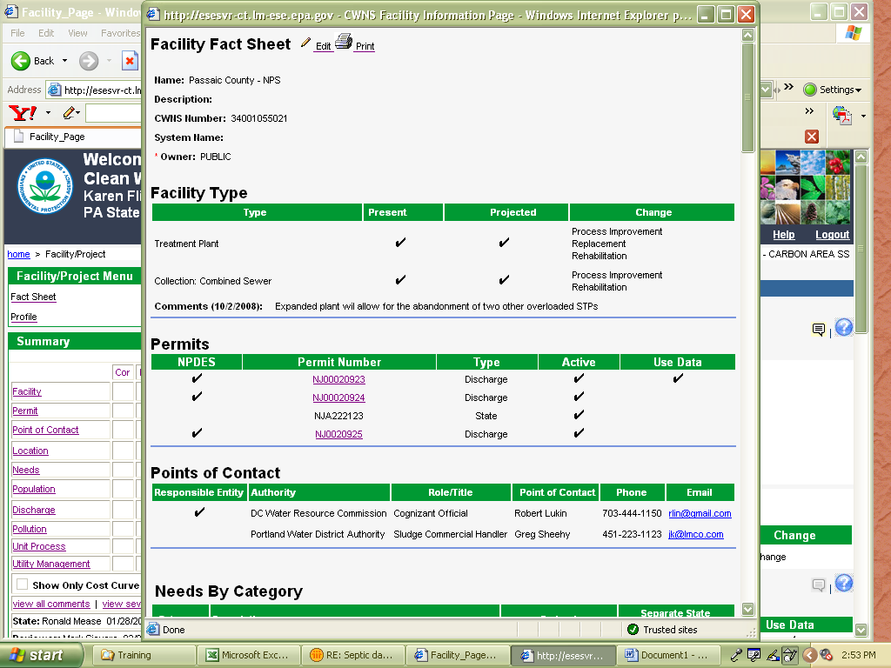Click the browser Back arrow button

tap(21, 61)
